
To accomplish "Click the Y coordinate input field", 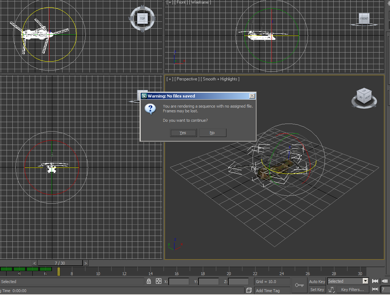I will 209,282.
